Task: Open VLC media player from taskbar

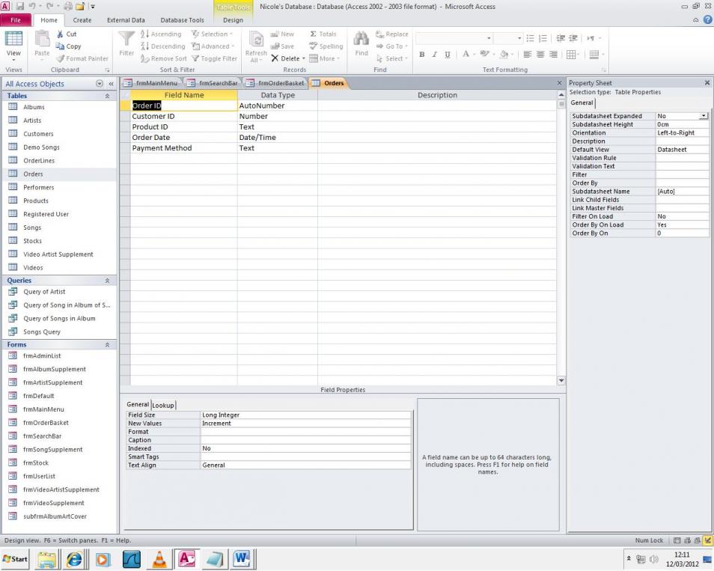Action: (x=159, y=559)
